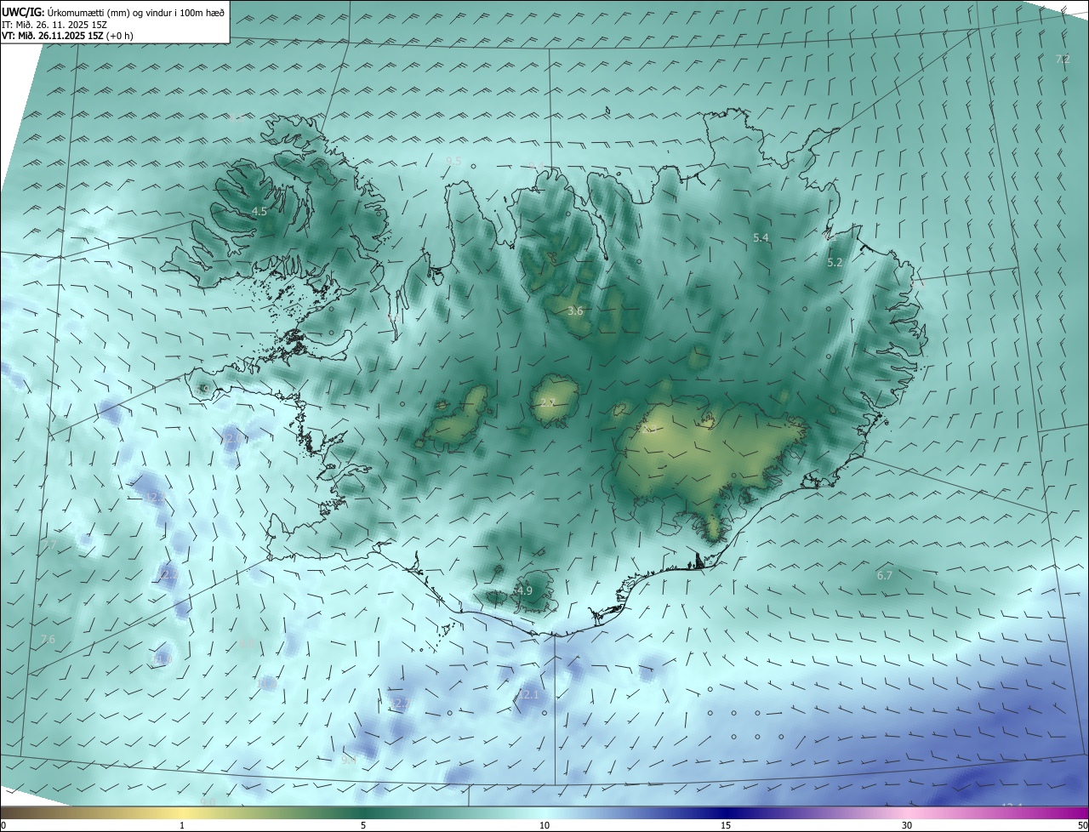Viewport: 1089px width, 832px height.
Task: Click the 12.1 value south of Iceland
Action: point(528,695)
